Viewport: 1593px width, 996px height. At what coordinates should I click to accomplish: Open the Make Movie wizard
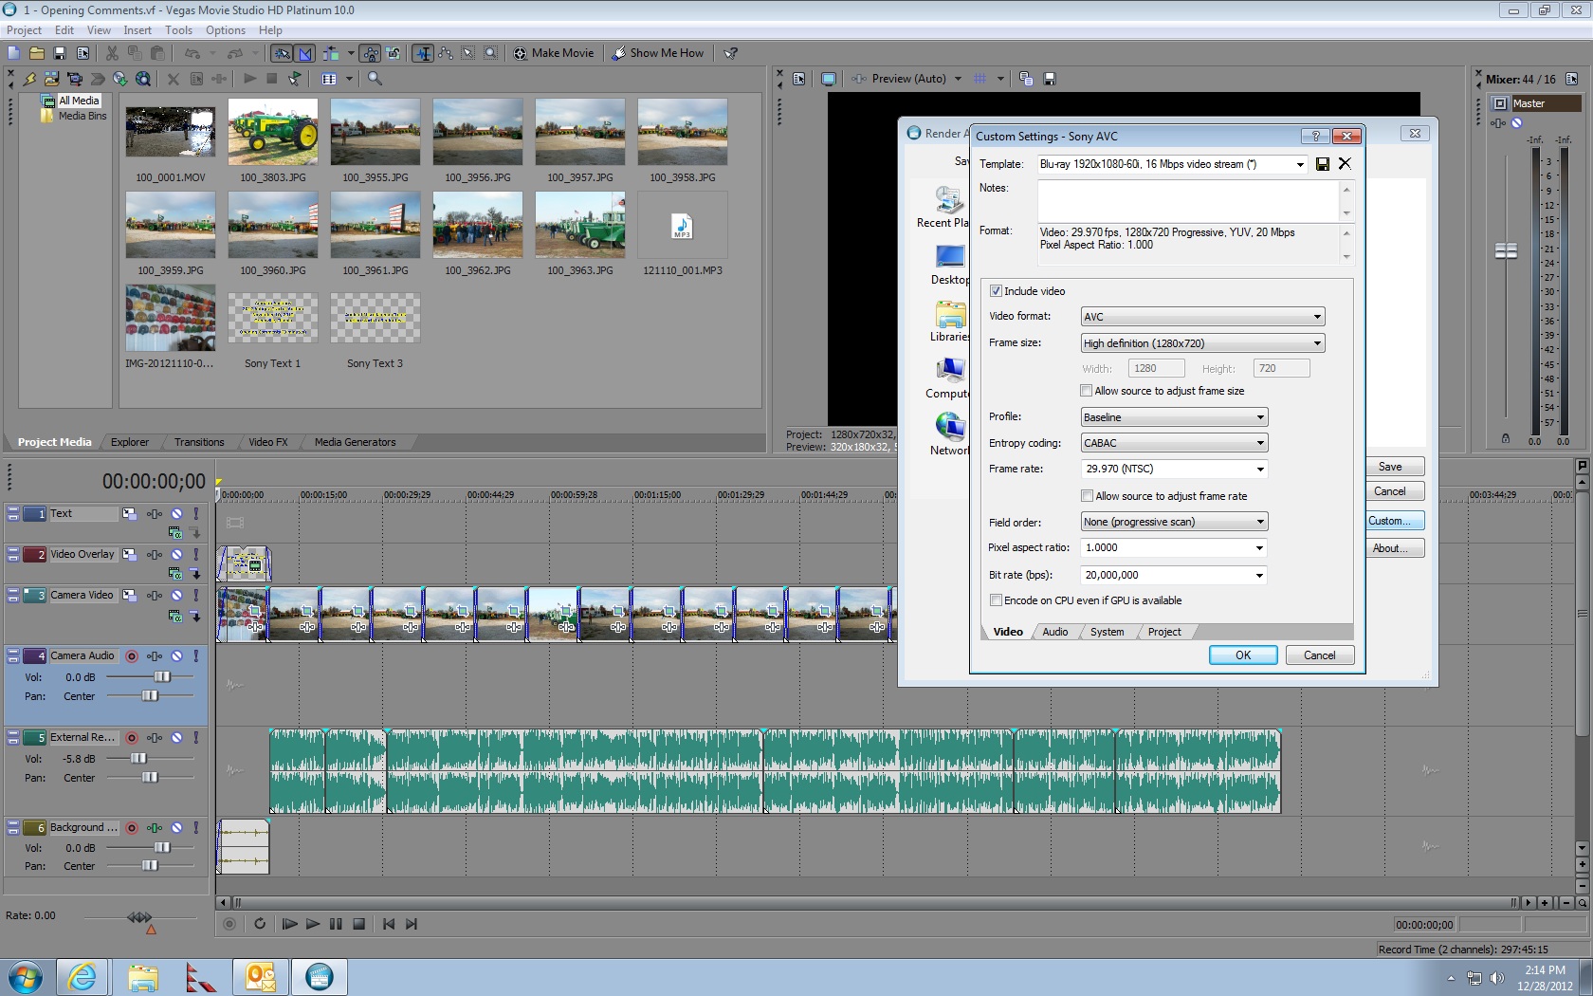[x=554, y=53]
